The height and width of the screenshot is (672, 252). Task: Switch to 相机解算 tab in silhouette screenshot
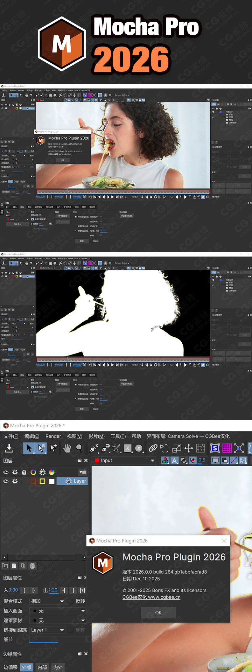[49, 375]
